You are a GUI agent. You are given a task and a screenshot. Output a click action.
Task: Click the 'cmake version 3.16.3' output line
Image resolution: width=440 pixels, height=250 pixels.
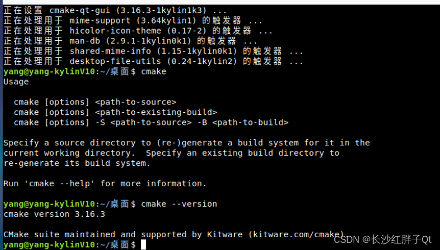(54, 214)
